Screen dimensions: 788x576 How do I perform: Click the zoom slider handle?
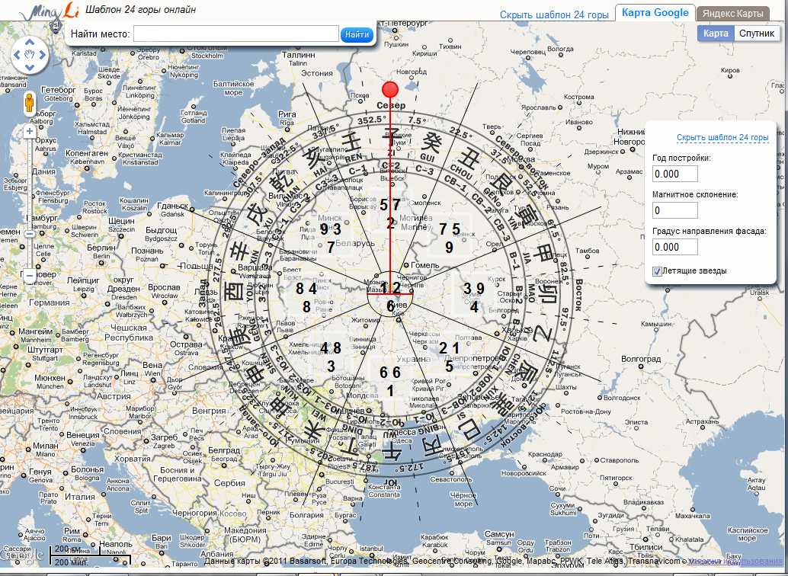30,233
